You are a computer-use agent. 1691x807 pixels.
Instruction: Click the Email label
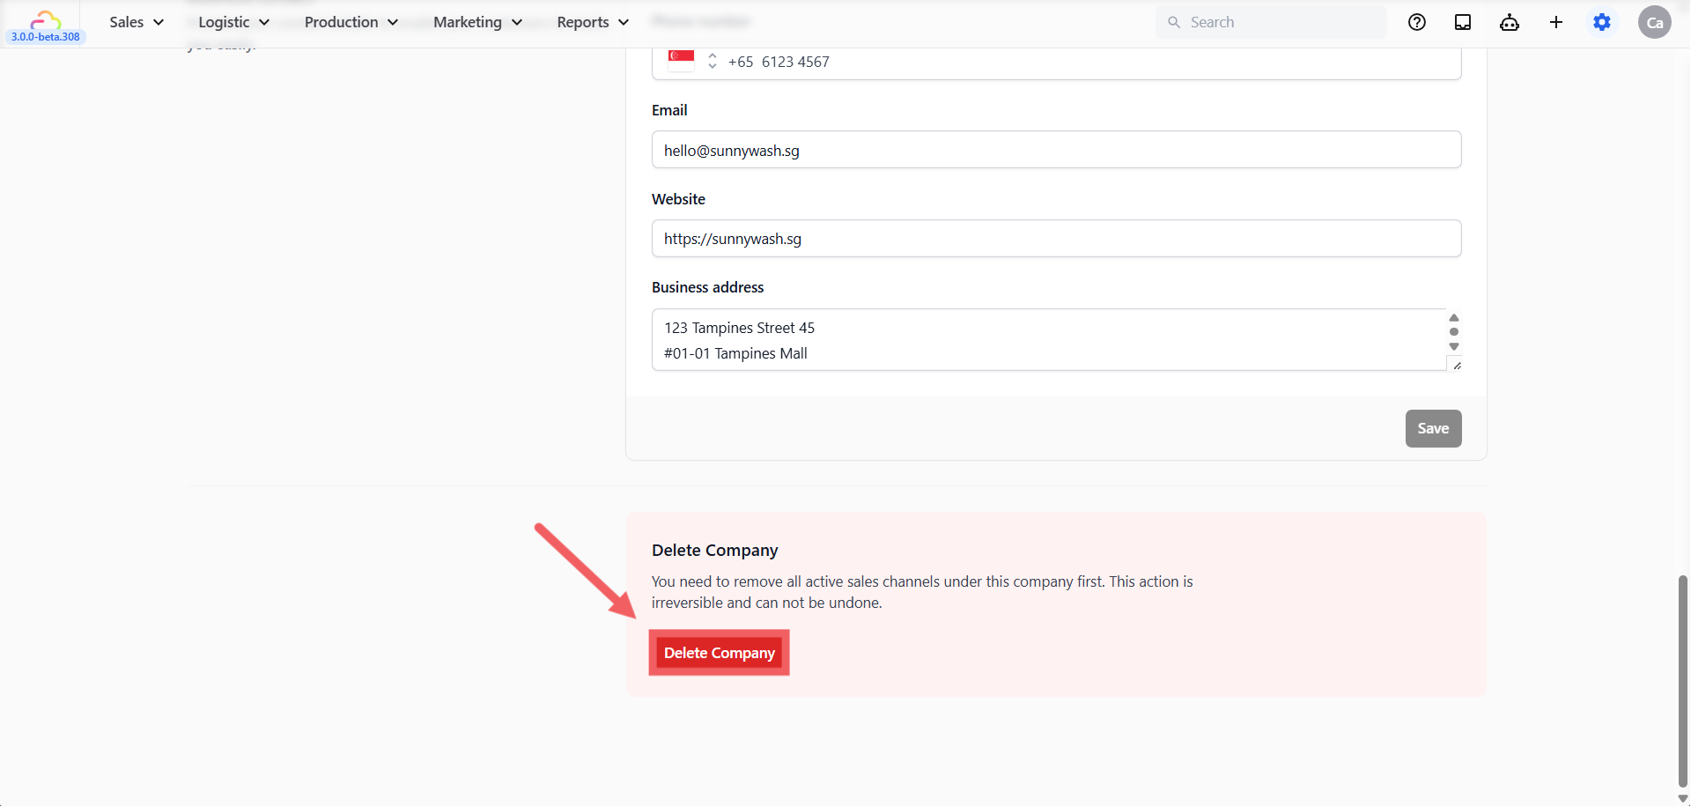669,110
